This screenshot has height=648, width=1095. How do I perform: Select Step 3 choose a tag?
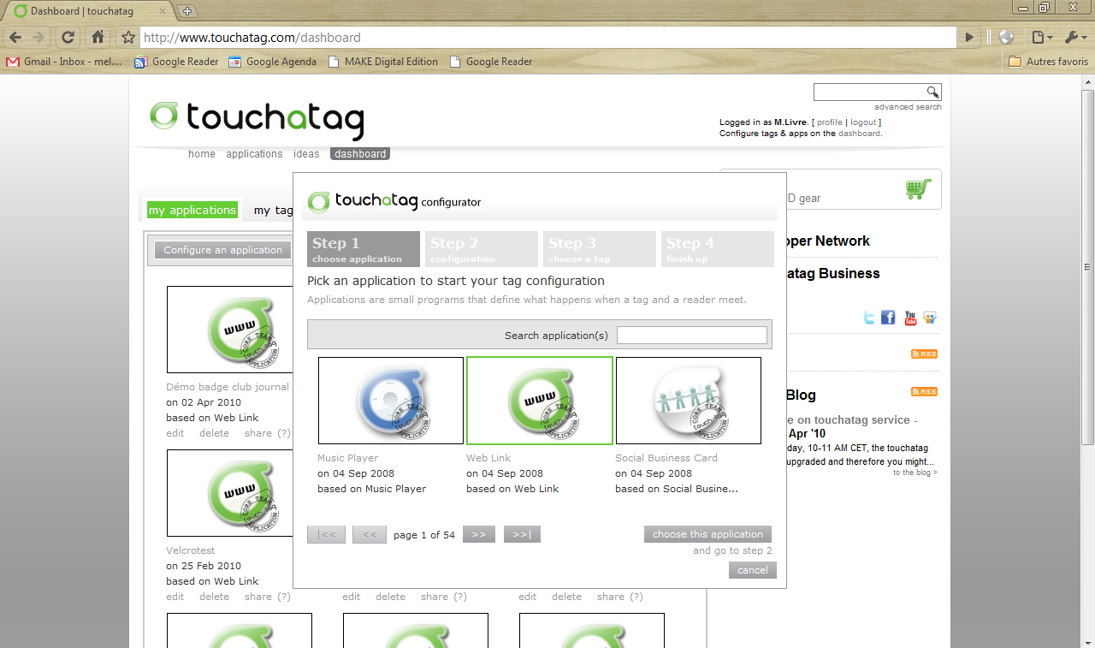(600, 249)
